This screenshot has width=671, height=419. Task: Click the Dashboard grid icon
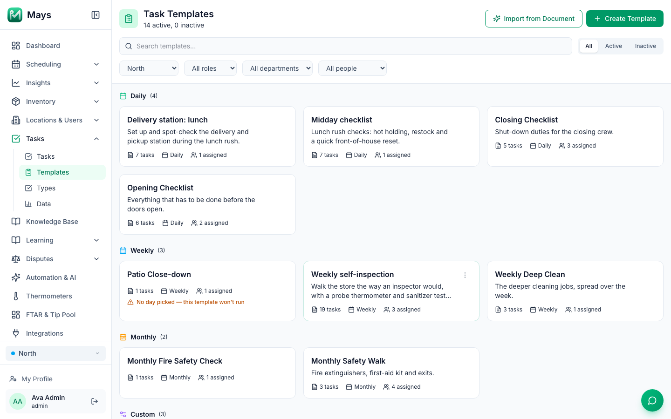click(16, 46)
